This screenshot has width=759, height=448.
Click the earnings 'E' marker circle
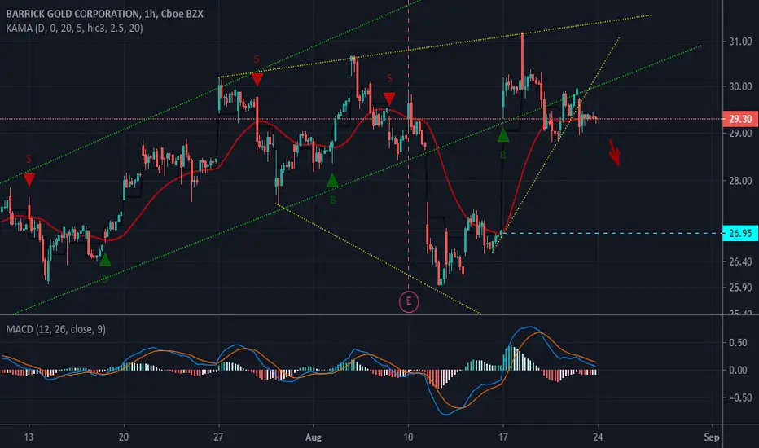pos(409,301)
